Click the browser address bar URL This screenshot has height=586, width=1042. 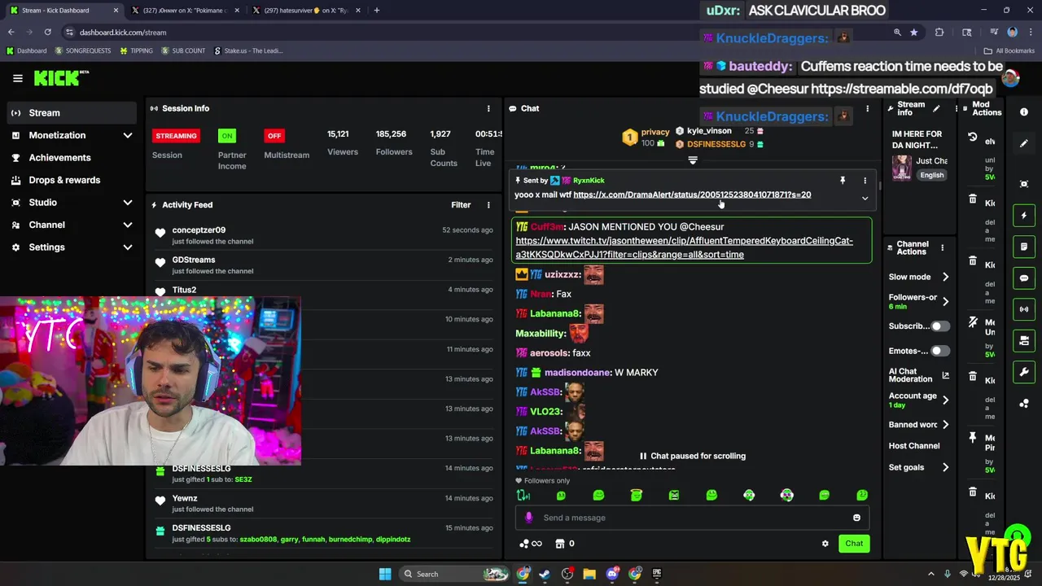click(x=123, y=33)
